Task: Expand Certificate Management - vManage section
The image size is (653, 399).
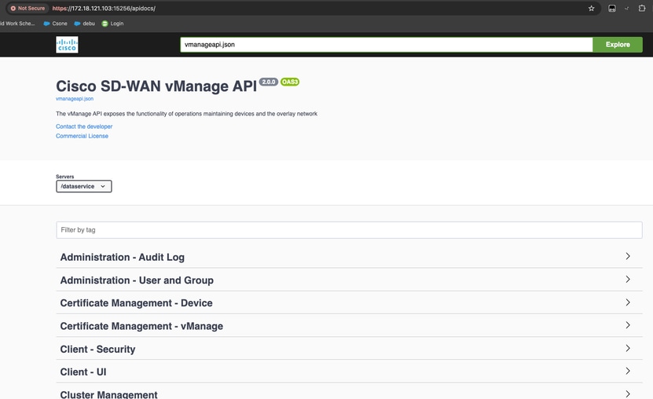Action: (349, 326)
